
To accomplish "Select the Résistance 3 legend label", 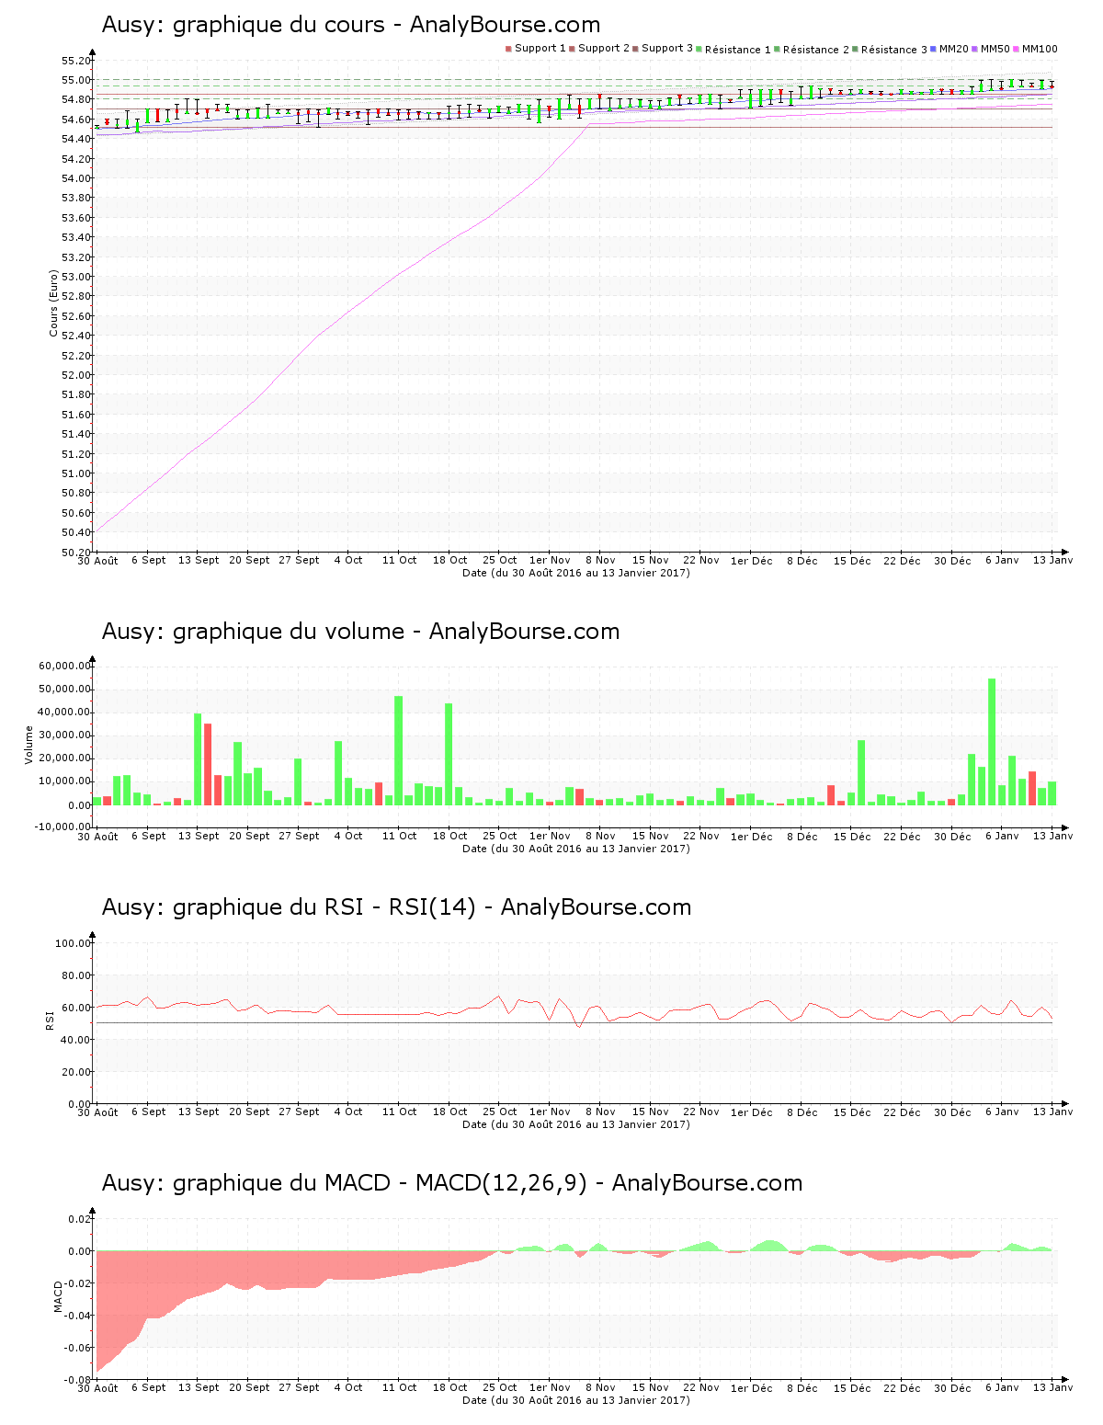I will coord(893,50).
